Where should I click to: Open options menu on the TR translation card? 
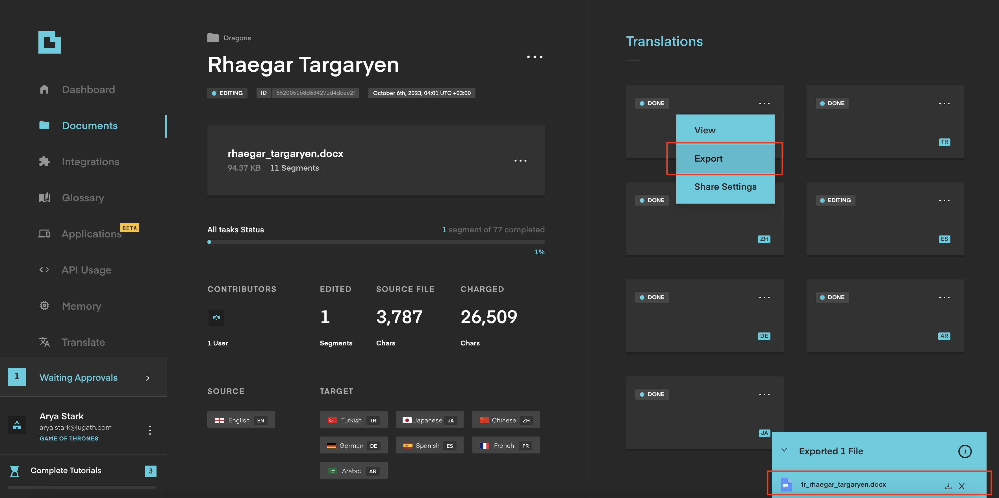944,103
